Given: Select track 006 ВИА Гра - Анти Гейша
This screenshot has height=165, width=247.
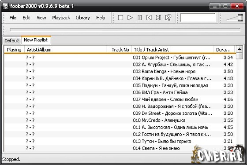Looking at the screenshot, I should coord(119,92).
